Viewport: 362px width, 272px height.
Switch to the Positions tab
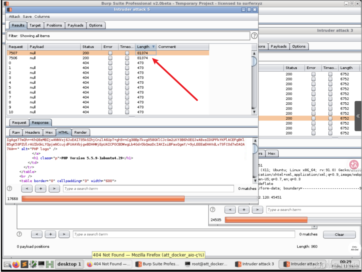[x=54, y=25]
